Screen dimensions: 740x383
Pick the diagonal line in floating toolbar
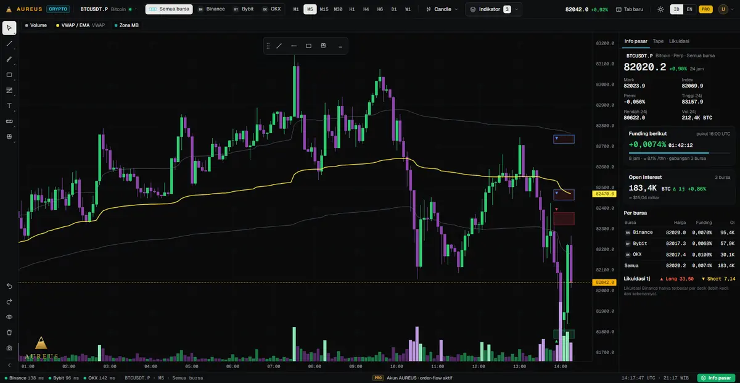(x=279, y=46)
